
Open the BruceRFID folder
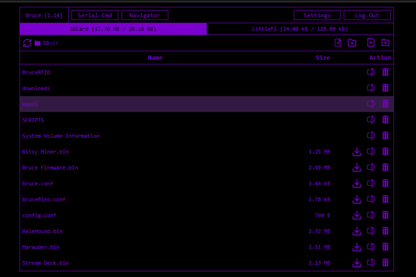tap(36, 72)
